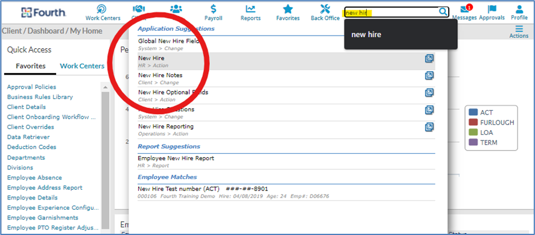Click the Fourth logo
Screen dimensions: 535x235
click(43, 13)
